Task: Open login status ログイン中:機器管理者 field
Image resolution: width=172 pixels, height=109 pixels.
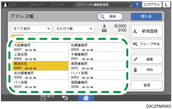Action: coord(104,5)
